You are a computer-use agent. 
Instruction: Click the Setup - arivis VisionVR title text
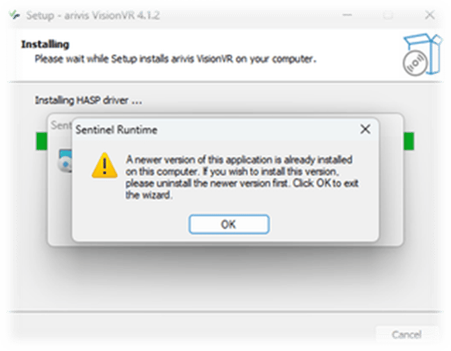(x=93, y=15)
